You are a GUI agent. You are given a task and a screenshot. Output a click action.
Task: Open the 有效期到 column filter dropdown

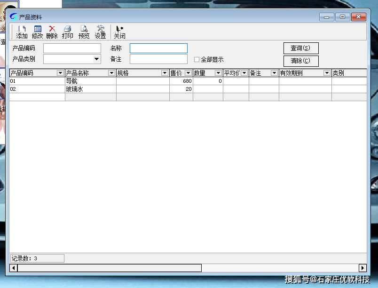327,73
